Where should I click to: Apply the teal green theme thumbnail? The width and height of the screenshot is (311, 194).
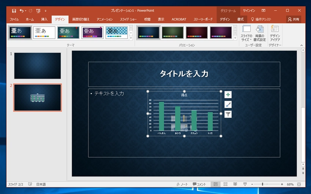(68, 33)
